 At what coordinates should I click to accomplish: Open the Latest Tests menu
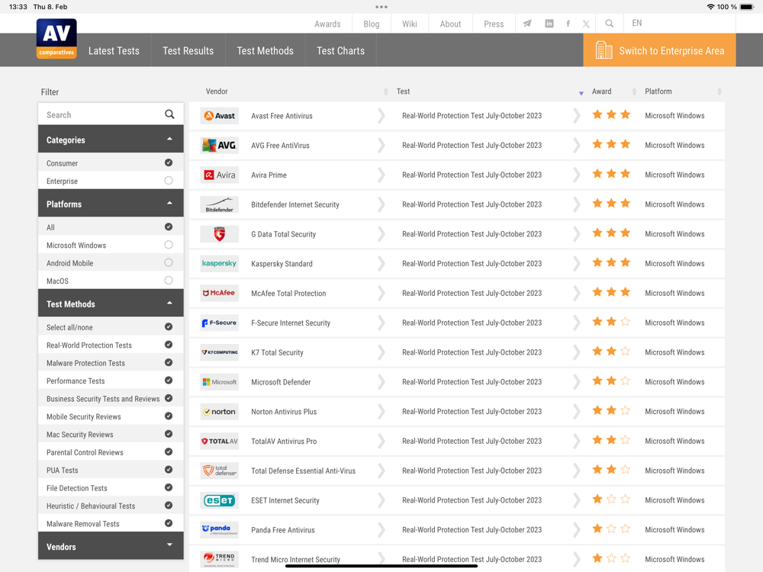point(114,50)
